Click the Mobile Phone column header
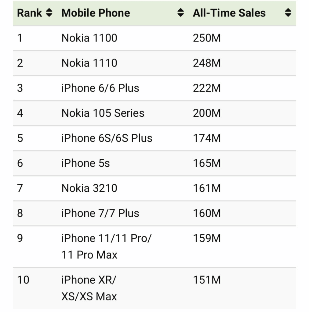Image resolution: width=309 pixels, height=312 pixels. tap(96, 13)
